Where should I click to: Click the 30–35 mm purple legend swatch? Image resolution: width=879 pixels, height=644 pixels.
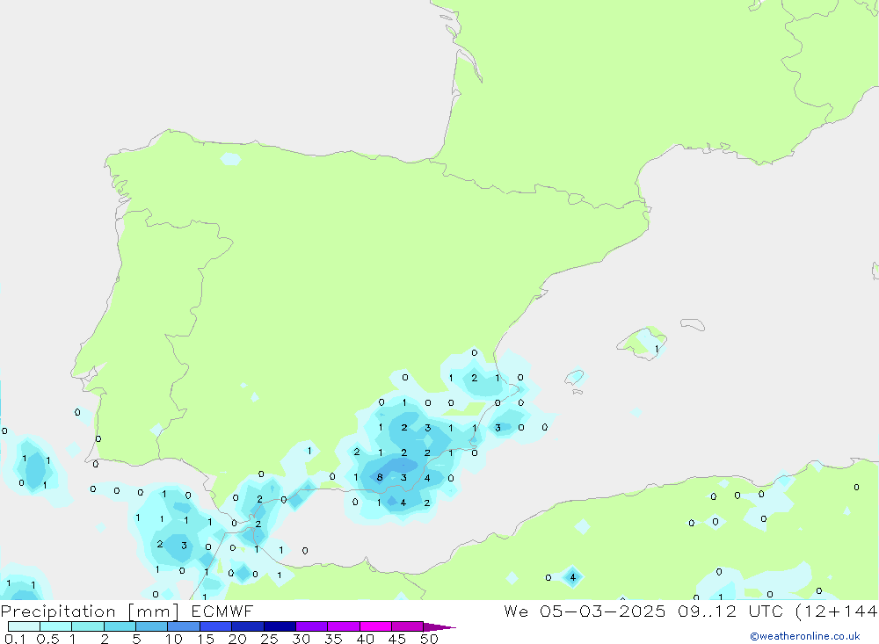311,626
